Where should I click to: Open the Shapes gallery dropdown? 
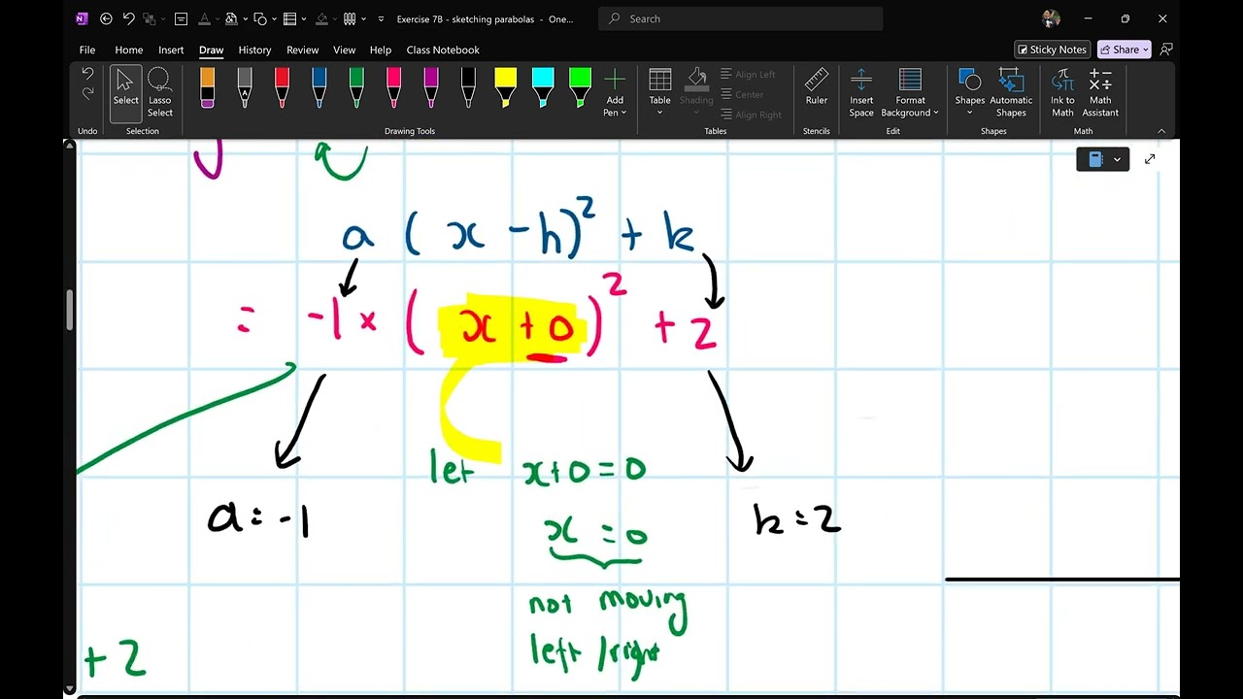tap(969, 93)
